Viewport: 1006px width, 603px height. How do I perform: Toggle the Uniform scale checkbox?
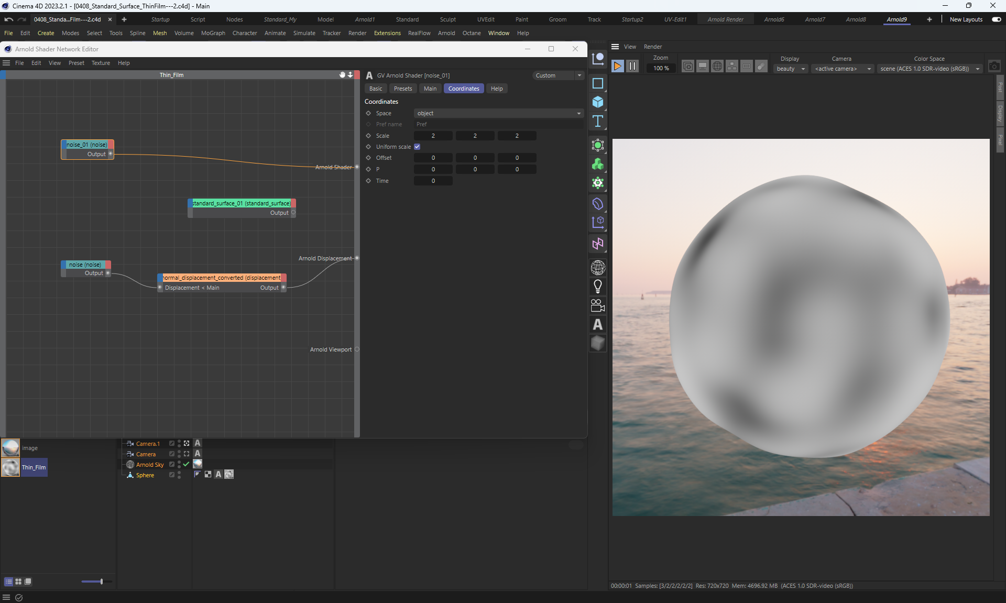click(417, 147)
